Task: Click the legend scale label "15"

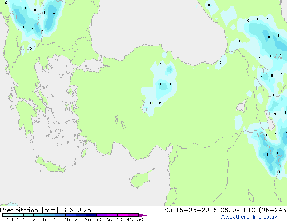Action: pyautogui.click(x=67, y=219)
